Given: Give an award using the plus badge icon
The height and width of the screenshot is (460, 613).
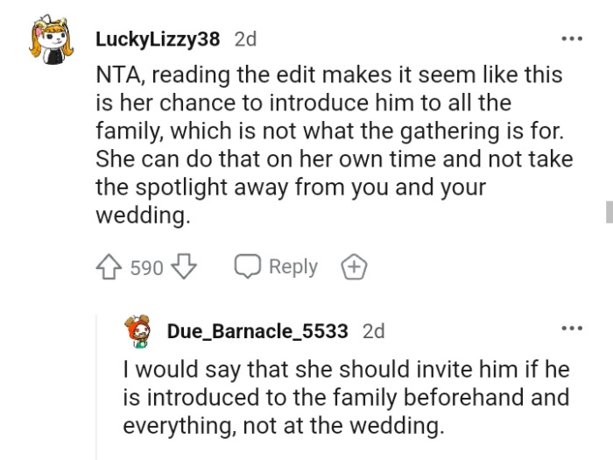Looking at the screenshot, I should tap(355, 267).
